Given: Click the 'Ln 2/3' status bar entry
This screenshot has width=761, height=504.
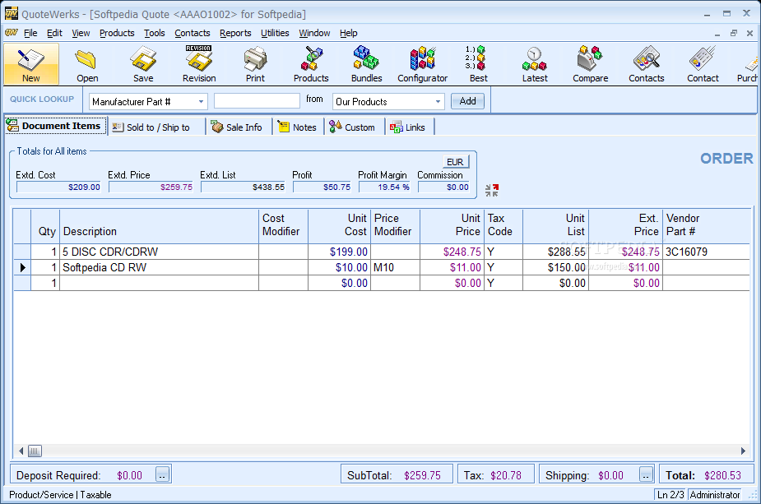Looking at the screenshot, I should click(671, 495).
